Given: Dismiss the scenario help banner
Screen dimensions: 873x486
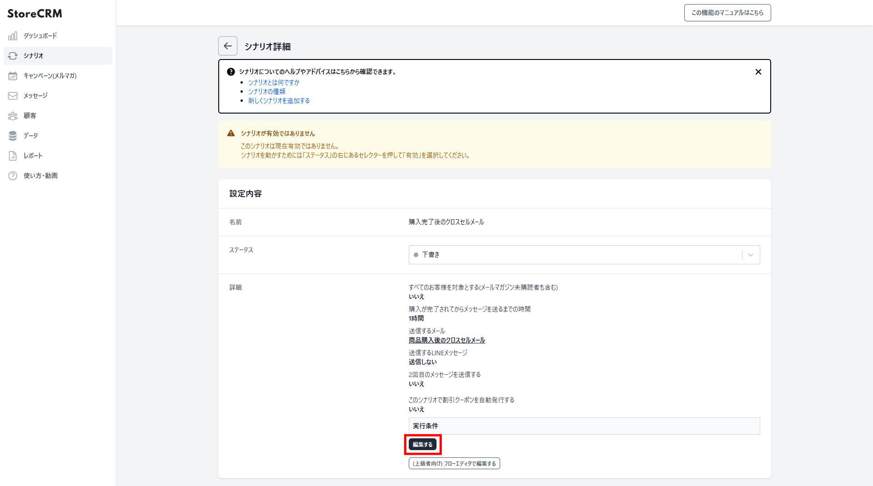Looking at the screenshot, I should (758, 72).
